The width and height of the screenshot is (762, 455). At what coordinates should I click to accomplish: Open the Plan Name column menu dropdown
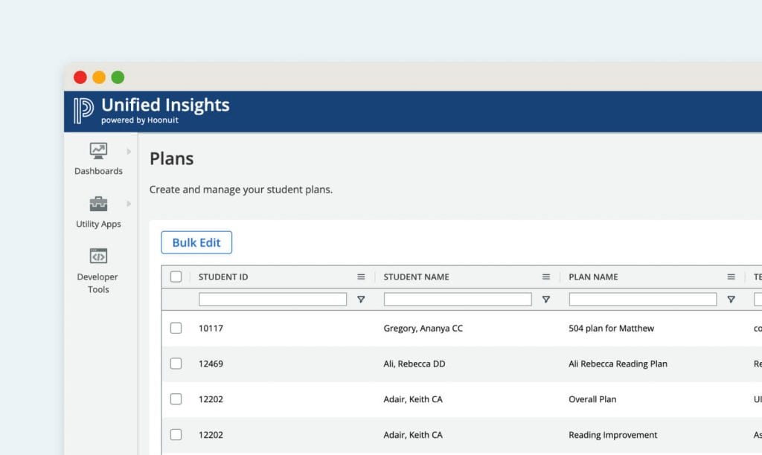(x=731, y=276)
